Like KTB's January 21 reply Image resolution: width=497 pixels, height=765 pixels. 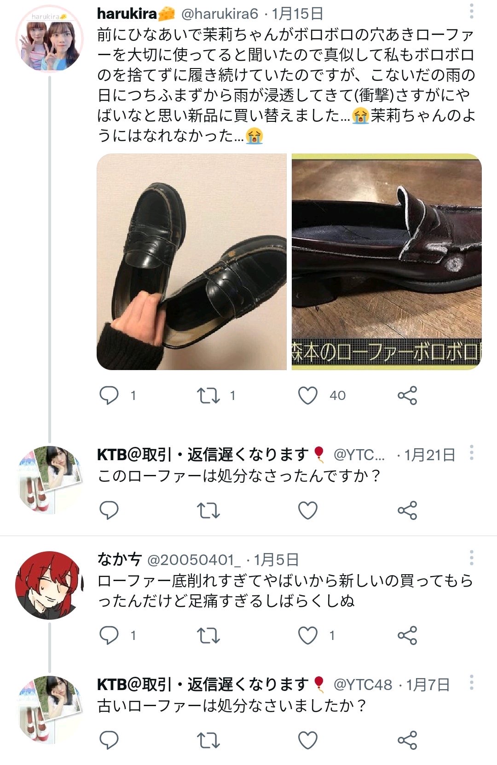point(308,510)
